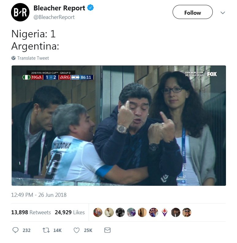
Task: Open the Translate Tweet link
Action: 33,58
